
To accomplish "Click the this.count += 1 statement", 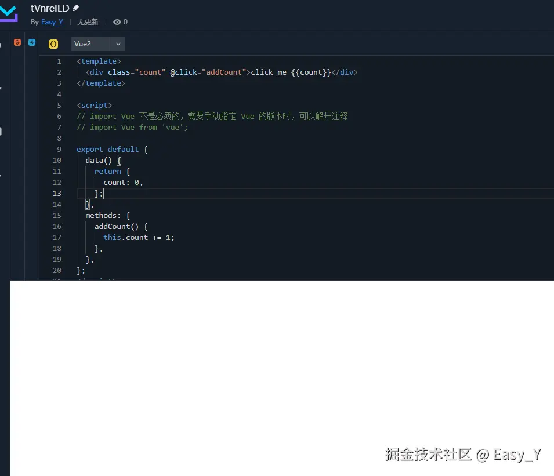I will [x=139, y=237].
